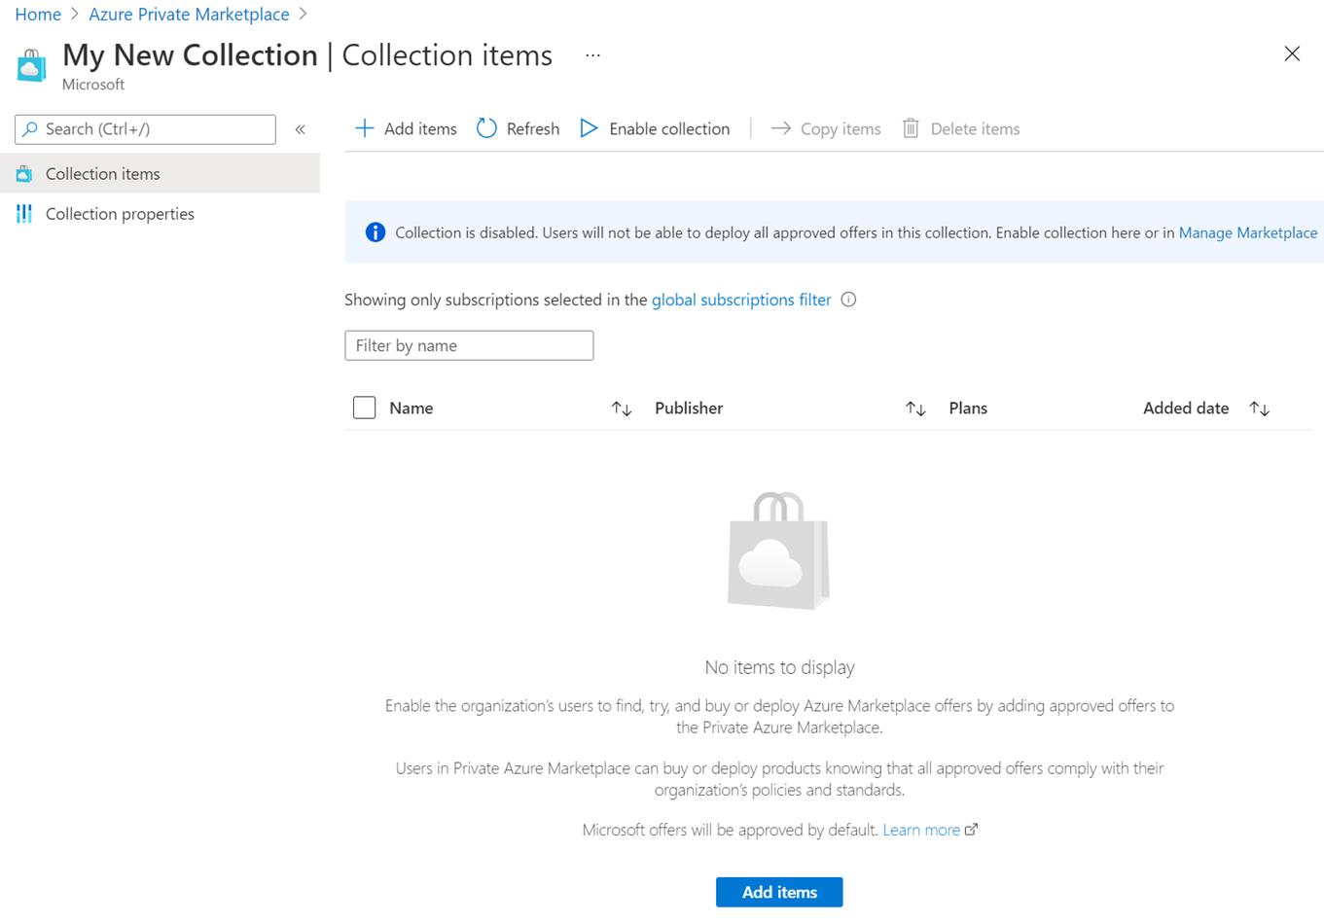Sort the list by Name column arrows
The image size is (1324, 923).
[622, 408]
